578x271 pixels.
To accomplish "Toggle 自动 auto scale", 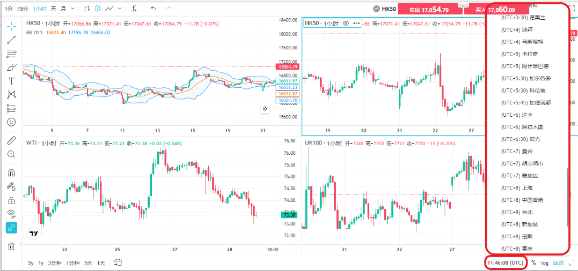I will tap(558, 262).
